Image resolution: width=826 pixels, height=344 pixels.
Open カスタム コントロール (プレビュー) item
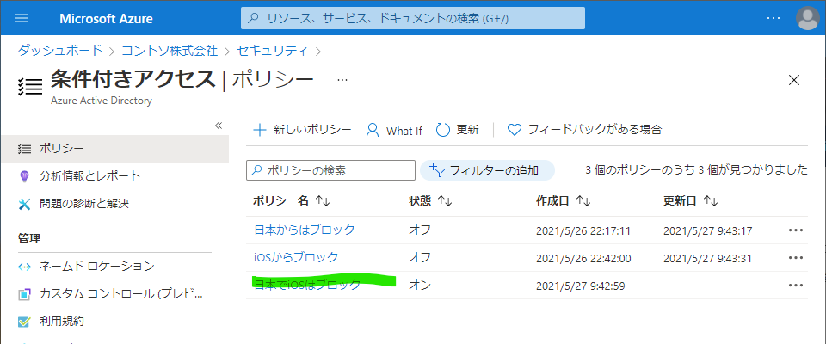click(x=120, y=293)
